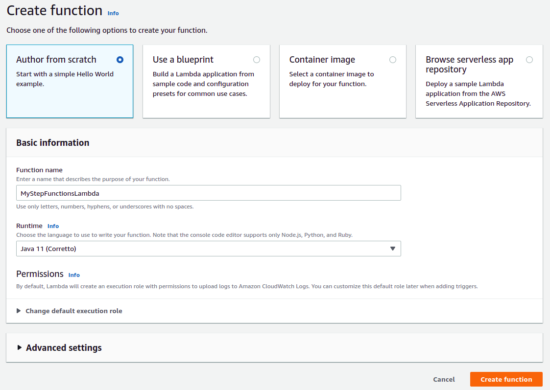This screenshot has width=550, height=390.
Task: Click the Advanced settings triangle icon
Action: point(20,347)
